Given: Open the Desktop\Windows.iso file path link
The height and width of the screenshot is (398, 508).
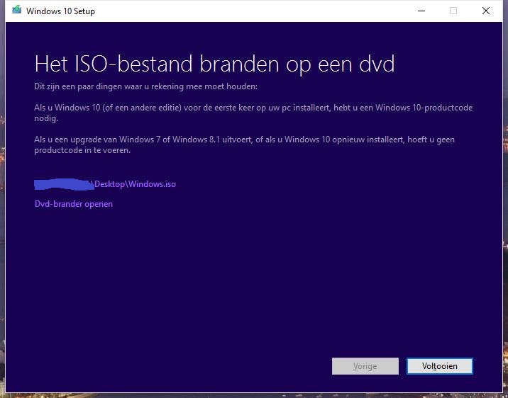Looking at the screenshot, I should [135, 184].
